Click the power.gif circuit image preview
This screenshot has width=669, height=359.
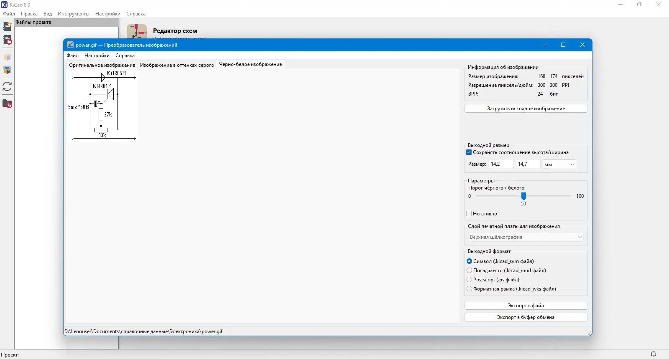click(x=102, y=106)
